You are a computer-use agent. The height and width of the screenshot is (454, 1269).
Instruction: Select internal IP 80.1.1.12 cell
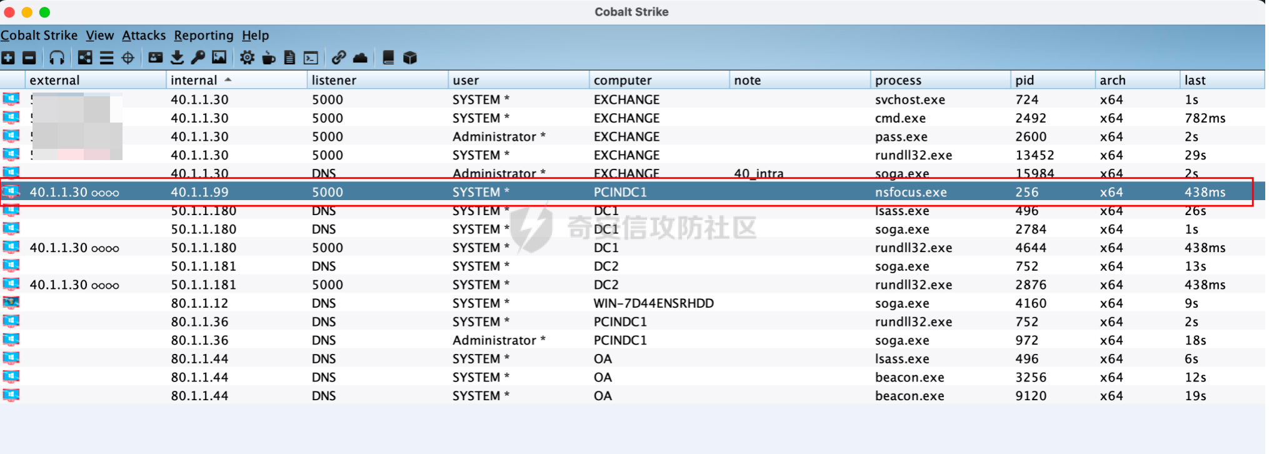[199, 303]
